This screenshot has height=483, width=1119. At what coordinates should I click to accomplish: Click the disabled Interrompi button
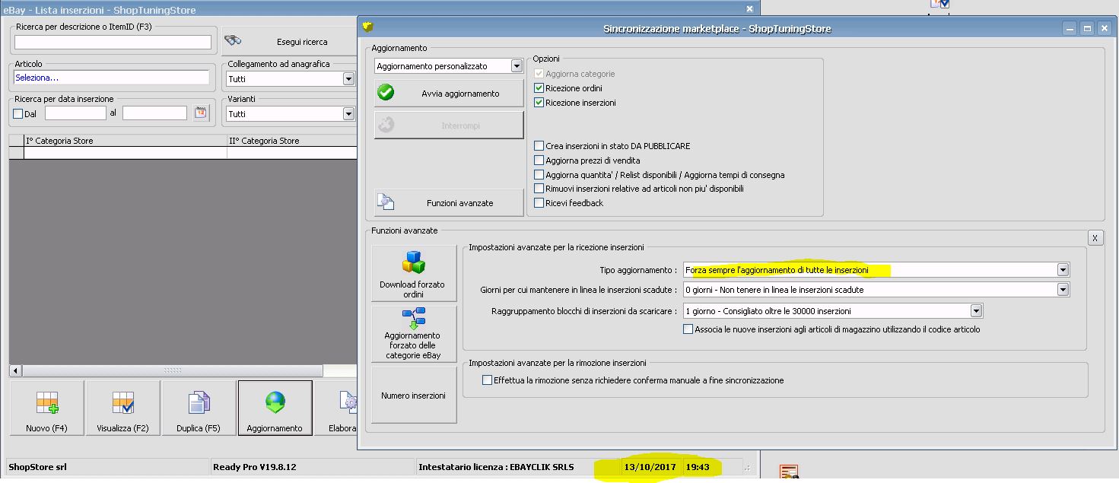point(449,125)
